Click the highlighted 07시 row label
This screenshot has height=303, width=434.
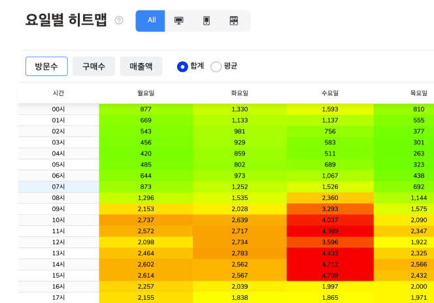point(58,187)
